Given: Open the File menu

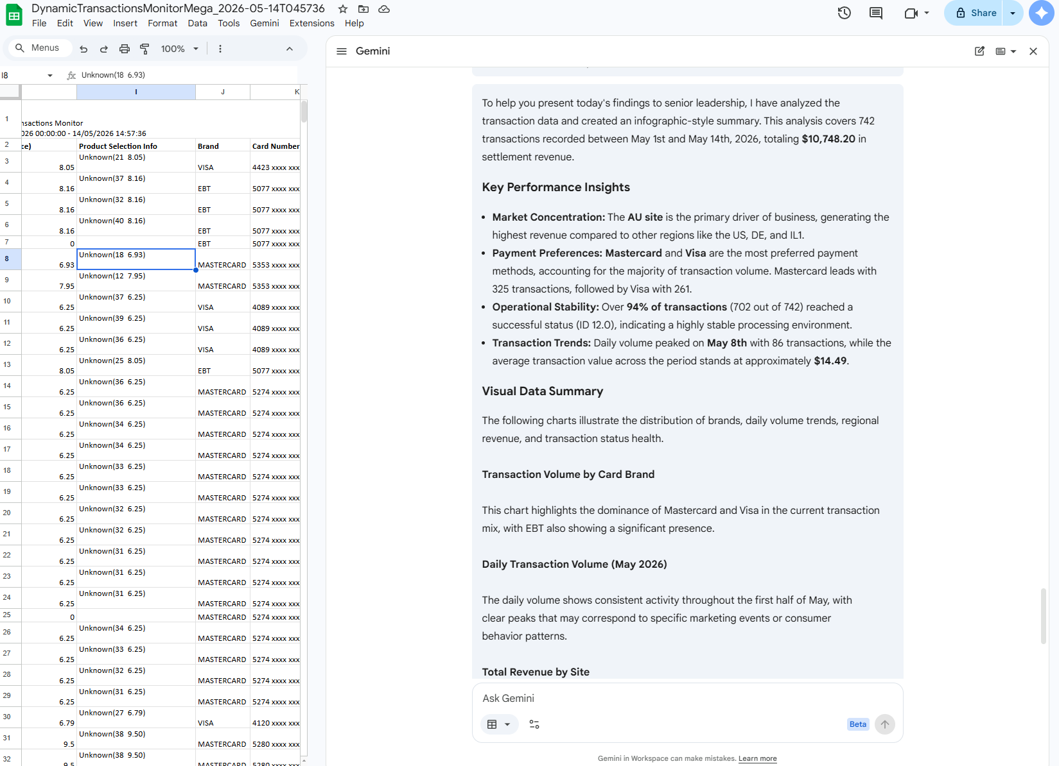Looking at the screenshot, I should pos(39,23).
